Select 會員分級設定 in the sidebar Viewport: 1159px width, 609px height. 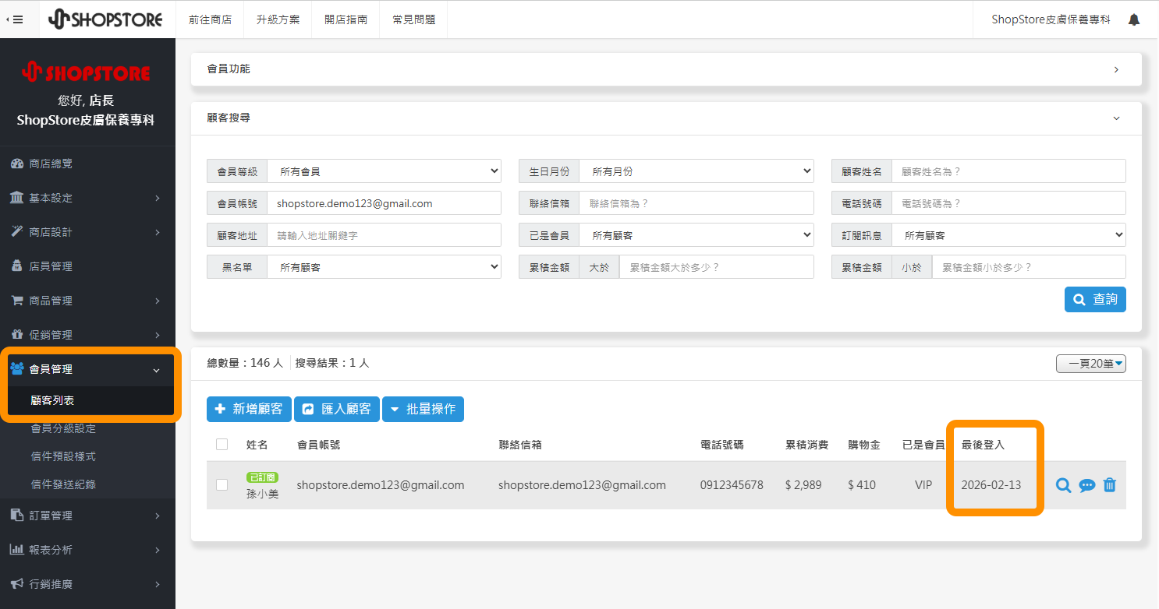(63, 428)
